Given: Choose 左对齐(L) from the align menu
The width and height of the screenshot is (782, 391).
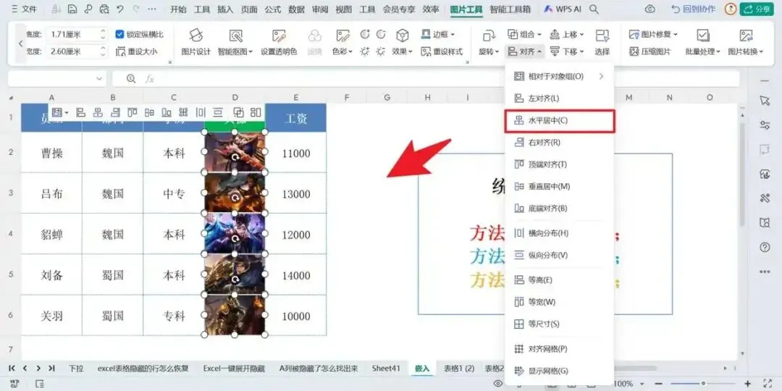Looking at the screenshot, I should click(560, 98).
